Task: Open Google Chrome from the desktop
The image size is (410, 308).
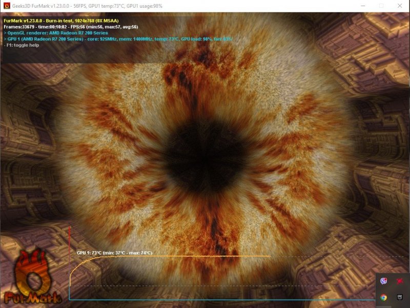Action: (x=383, y=297)
